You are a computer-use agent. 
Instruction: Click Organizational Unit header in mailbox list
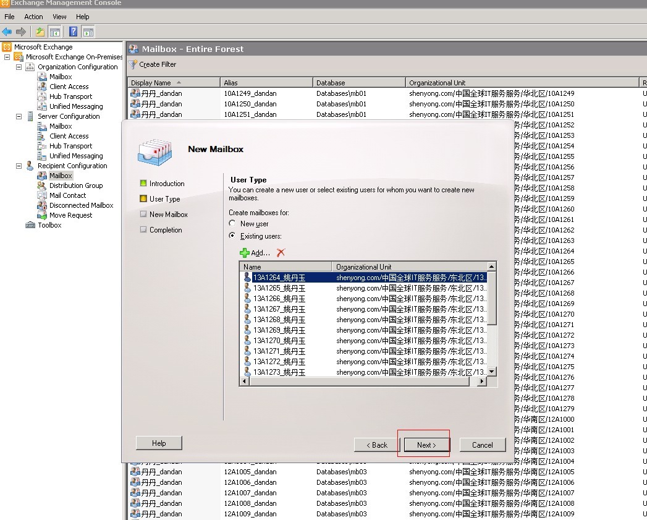coord(522,83)
